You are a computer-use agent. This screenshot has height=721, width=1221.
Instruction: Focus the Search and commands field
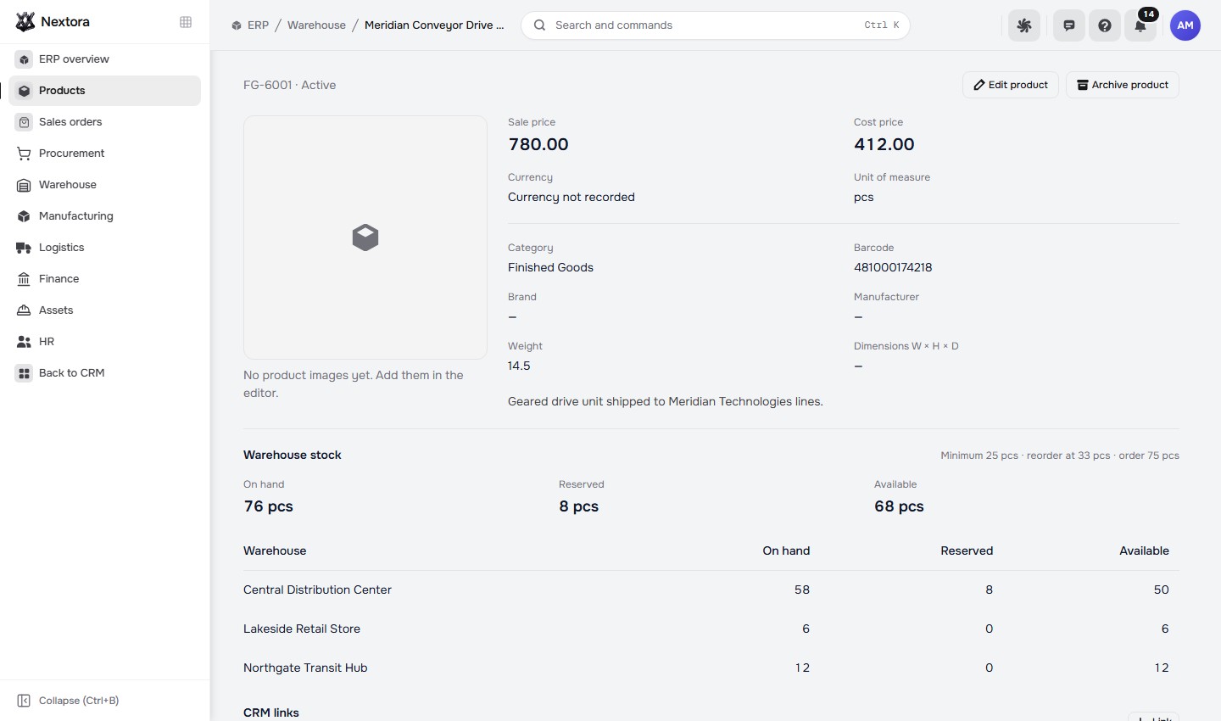(x=716, y=25)
